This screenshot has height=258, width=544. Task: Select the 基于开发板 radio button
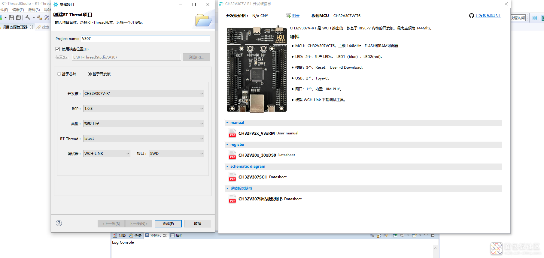[90, 74]
